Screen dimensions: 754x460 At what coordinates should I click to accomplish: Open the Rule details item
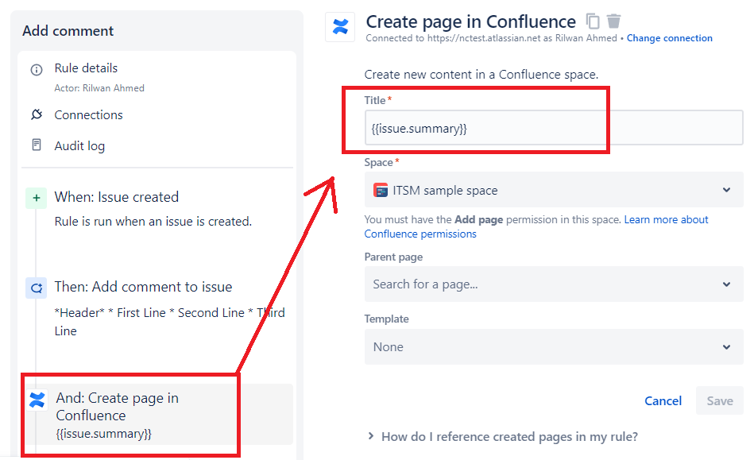(86, 68)
